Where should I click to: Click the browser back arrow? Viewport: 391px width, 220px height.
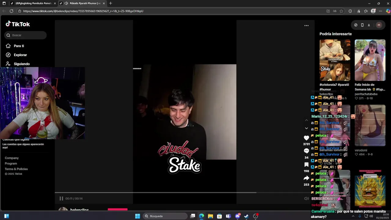(x=4, y=11)
